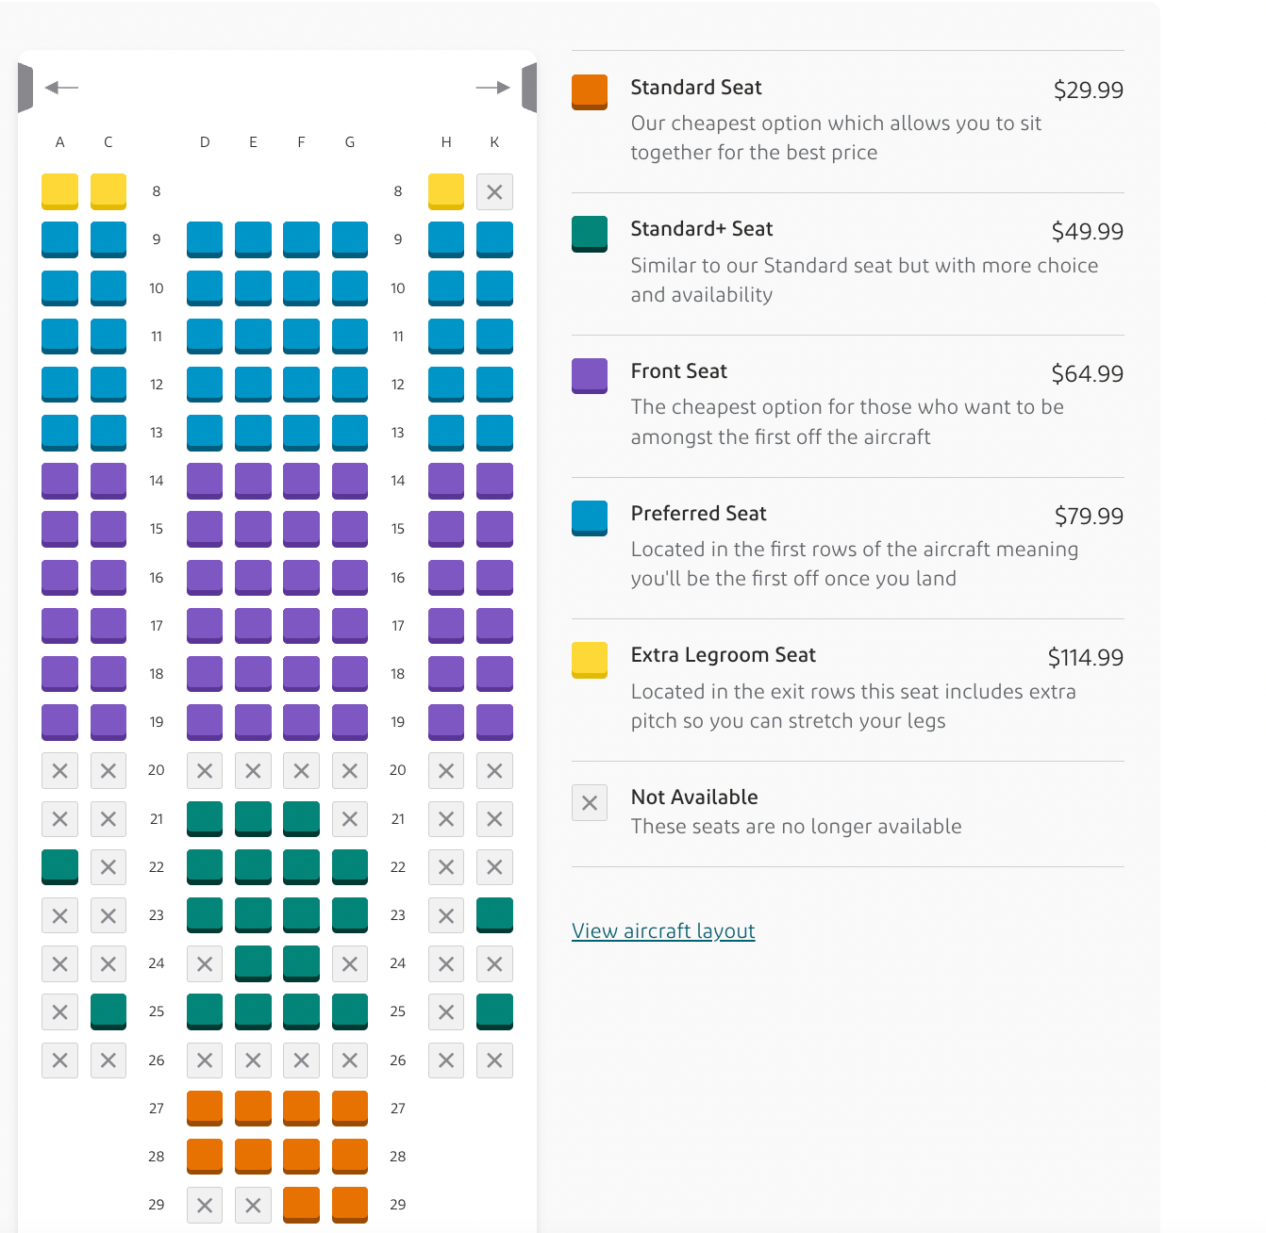This screenshot has height=1233, width=1266.
Task: Click the Preferred Seat legend title
Action: pos(698,514)
